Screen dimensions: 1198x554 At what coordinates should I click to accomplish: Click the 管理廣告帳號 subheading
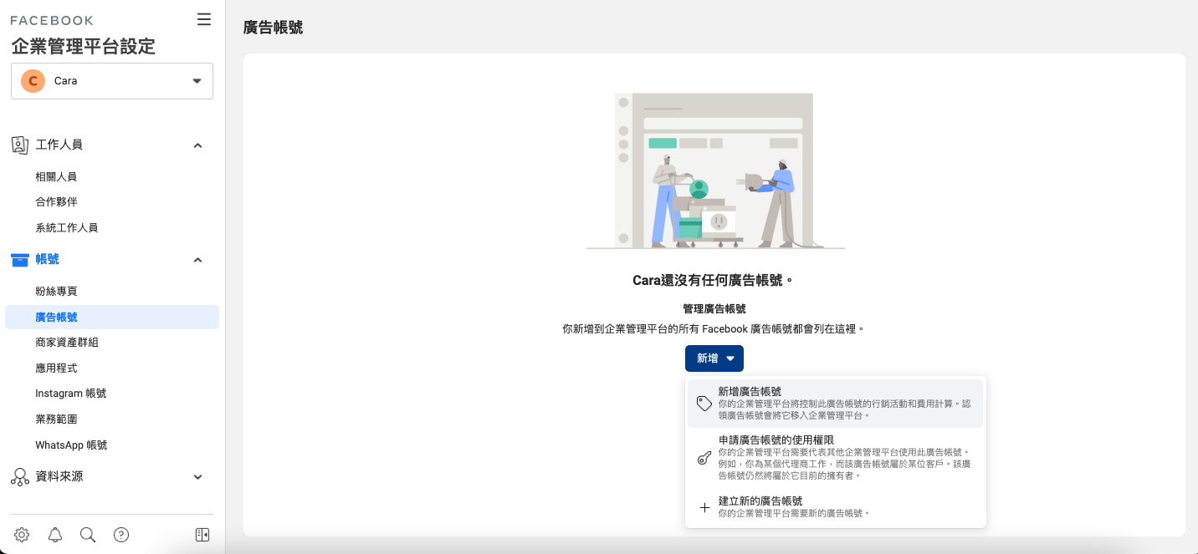pyautogui.click(x=714, y=309)
